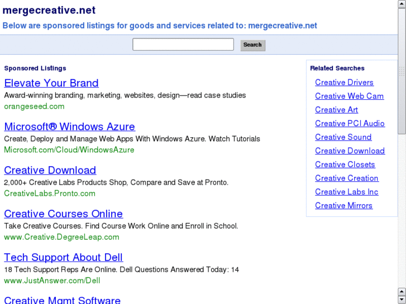The width and height of the screenshot is (406, 304).
Task: Select Creative Drivers related search
Action: point(344,83)
